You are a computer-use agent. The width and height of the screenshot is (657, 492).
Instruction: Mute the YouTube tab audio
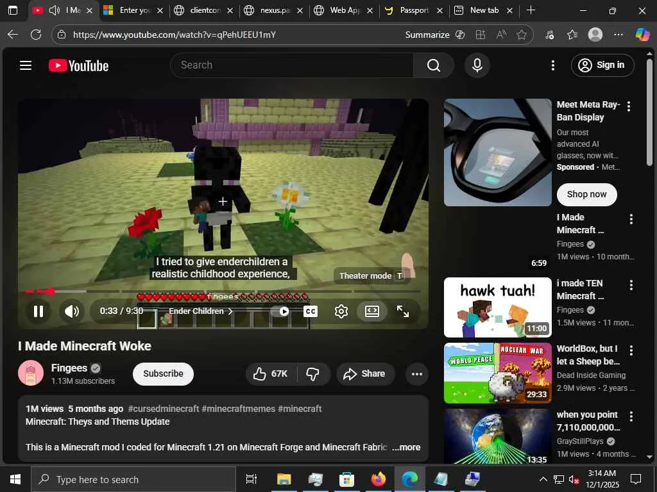(54, 10)
